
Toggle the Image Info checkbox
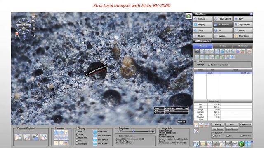[x=77, y=138]
